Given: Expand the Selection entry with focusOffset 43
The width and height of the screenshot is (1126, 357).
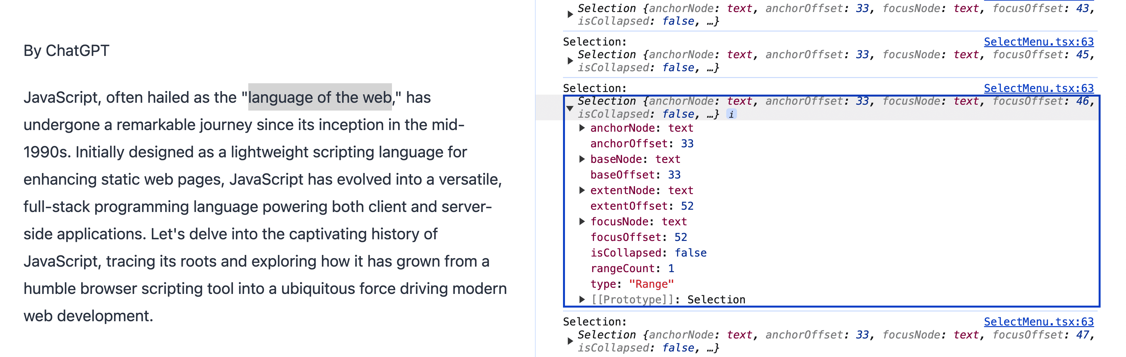Looking at the screenshot, I should (570, 14).
